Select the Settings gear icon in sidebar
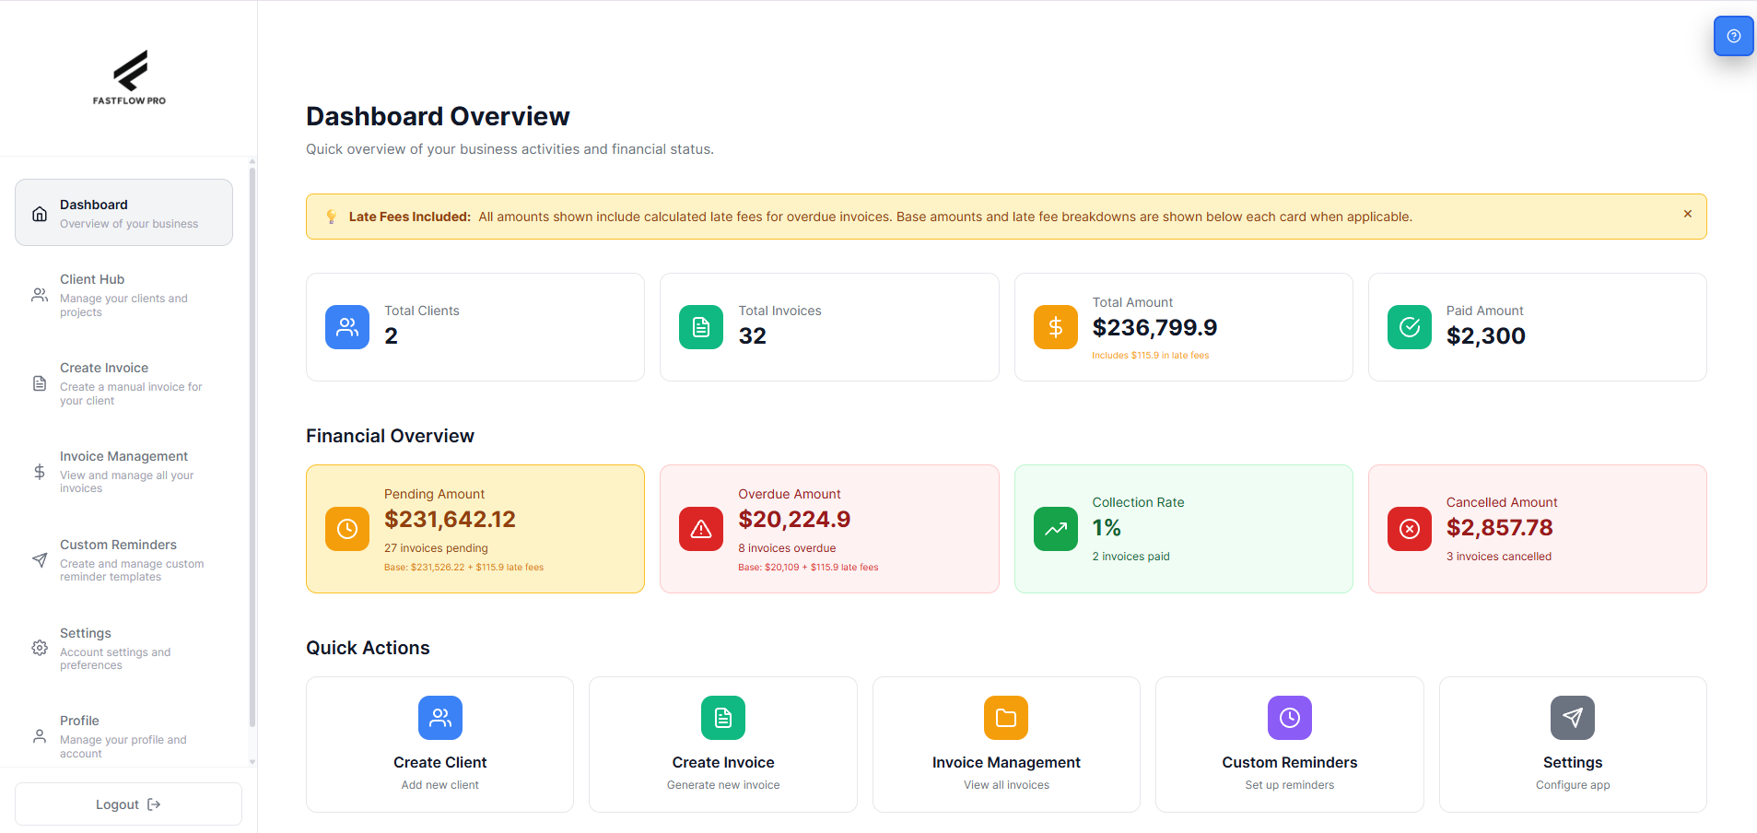Image resolution: width=1757 pixels, height=833 pixels. pos(39,648)
